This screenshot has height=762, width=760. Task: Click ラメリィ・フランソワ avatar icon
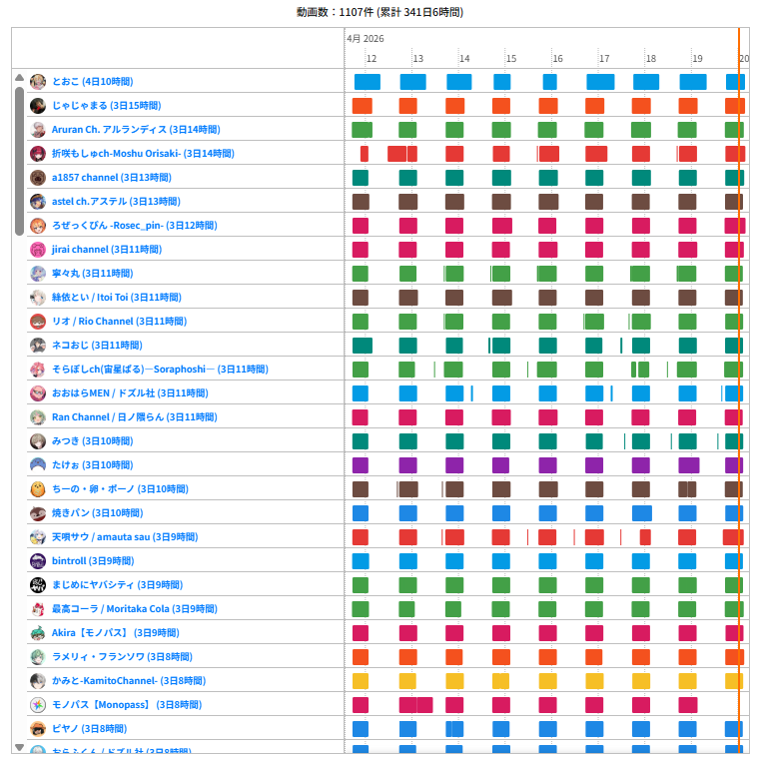(x=38, y=657)
